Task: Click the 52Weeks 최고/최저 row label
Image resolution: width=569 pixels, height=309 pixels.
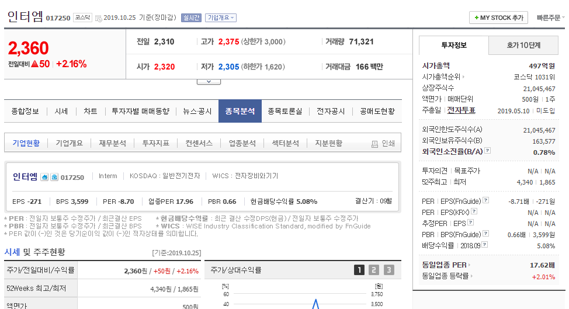Action: coord(36,289)
